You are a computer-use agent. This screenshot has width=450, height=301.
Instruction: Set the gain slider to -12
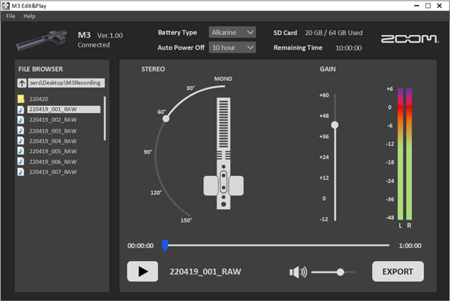[335, 219]
